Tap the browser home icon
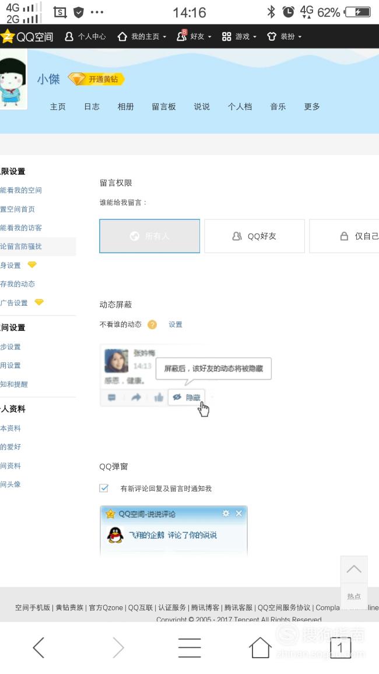 261,647
